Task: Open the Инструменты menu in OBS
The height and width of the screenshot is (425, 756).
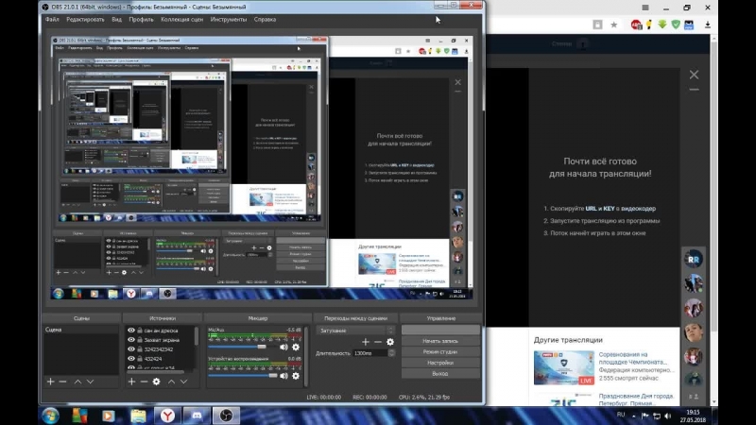Action: (x=229, y=19)
